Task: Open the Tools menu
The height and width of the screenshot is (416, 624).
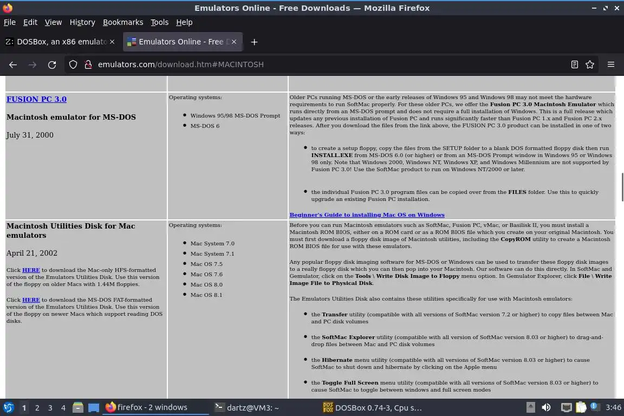Action: 160,22
